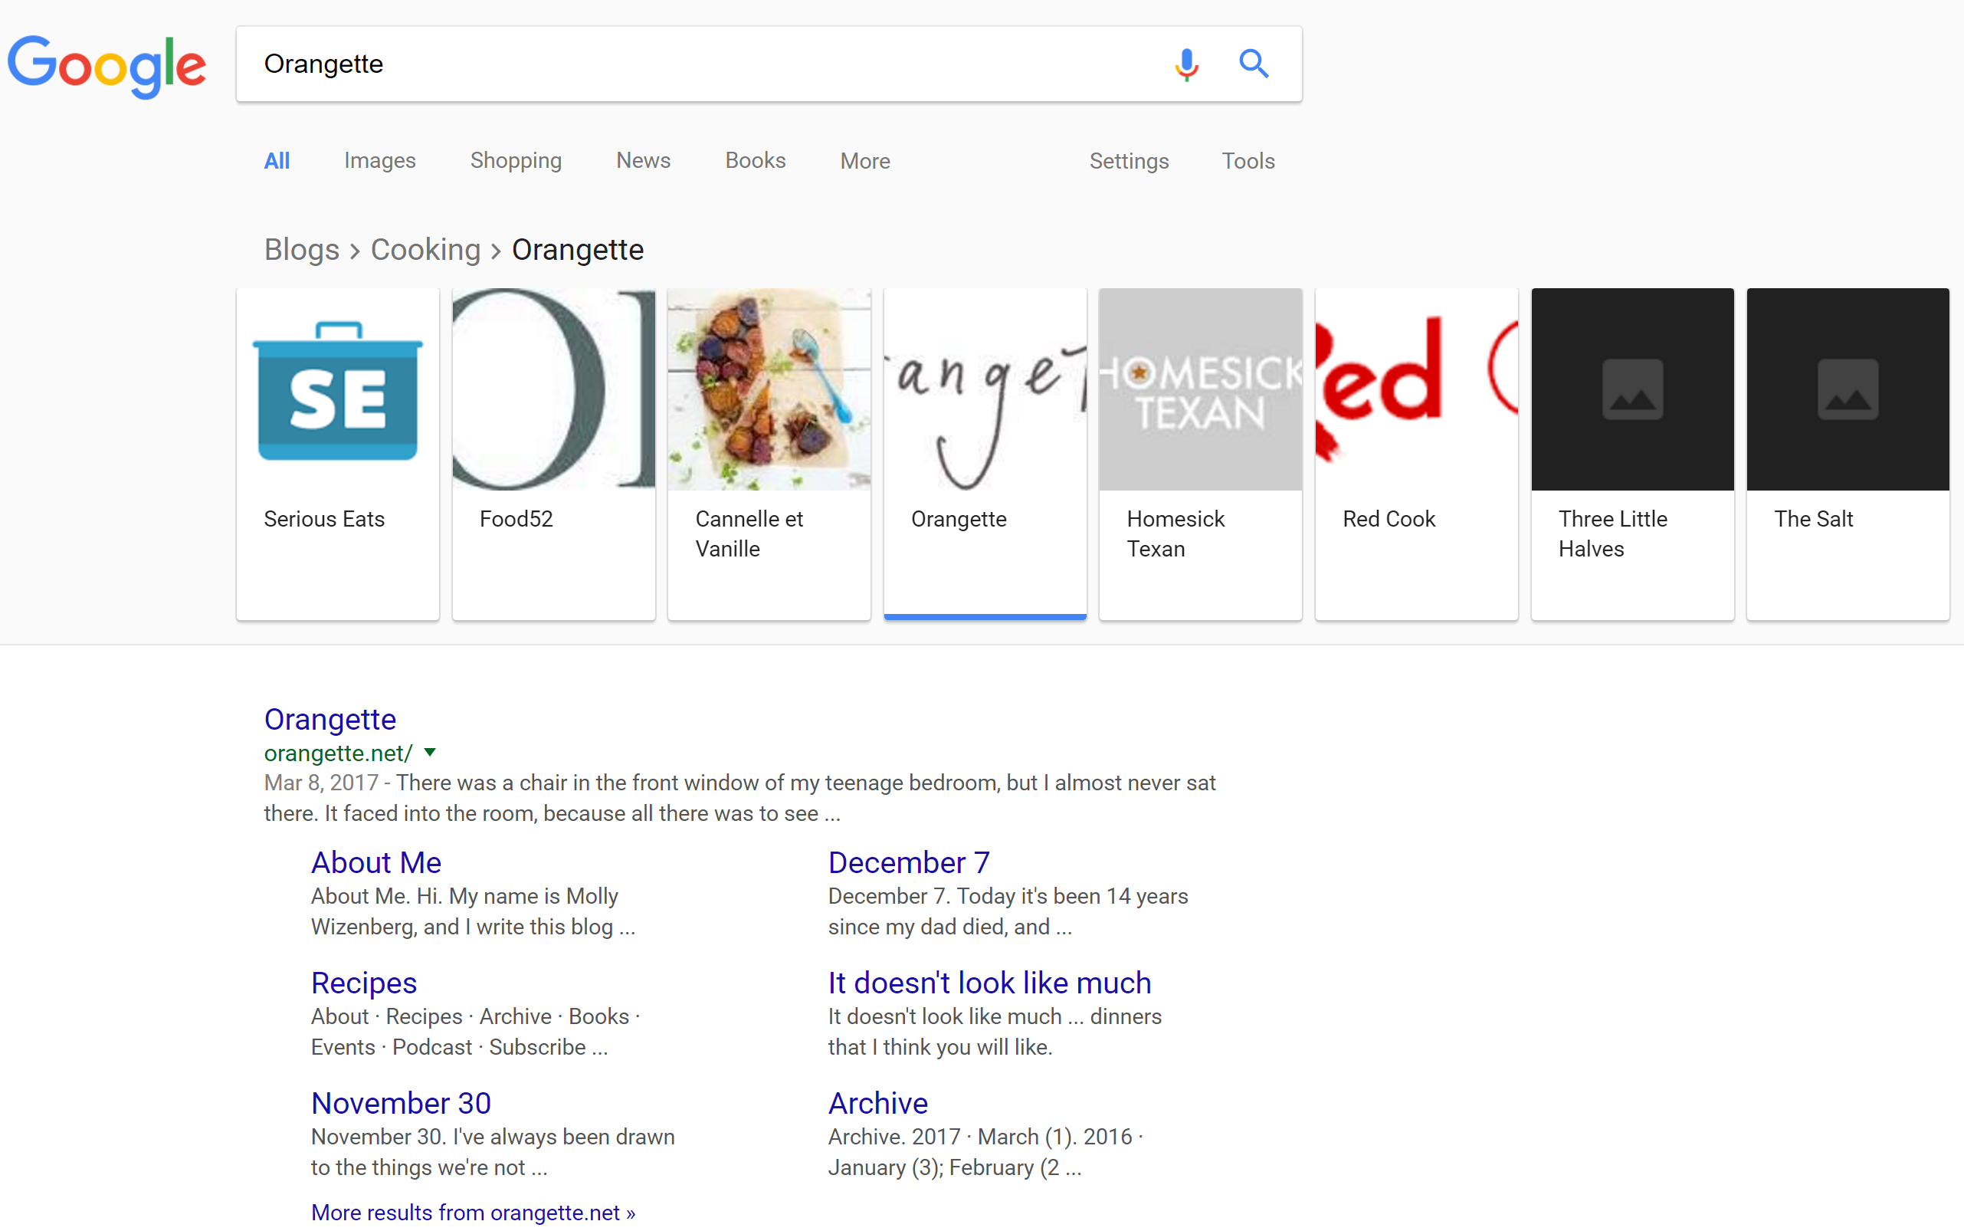Switch to the News tab
This screenshot has width=1964, height=1231.
(x=643, y=161)
